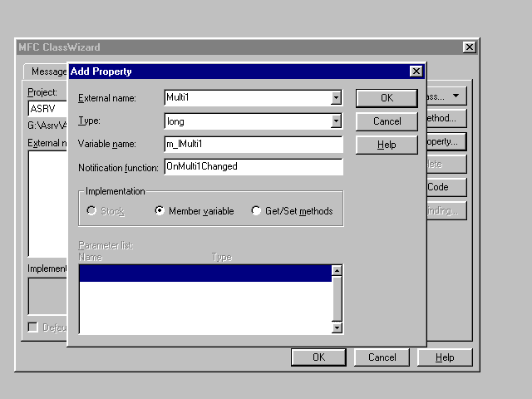Image resolution: width=532 pixels, height=399 pixels.
Task: Switch to the Message Maps tab
Action: pos(46,71)
